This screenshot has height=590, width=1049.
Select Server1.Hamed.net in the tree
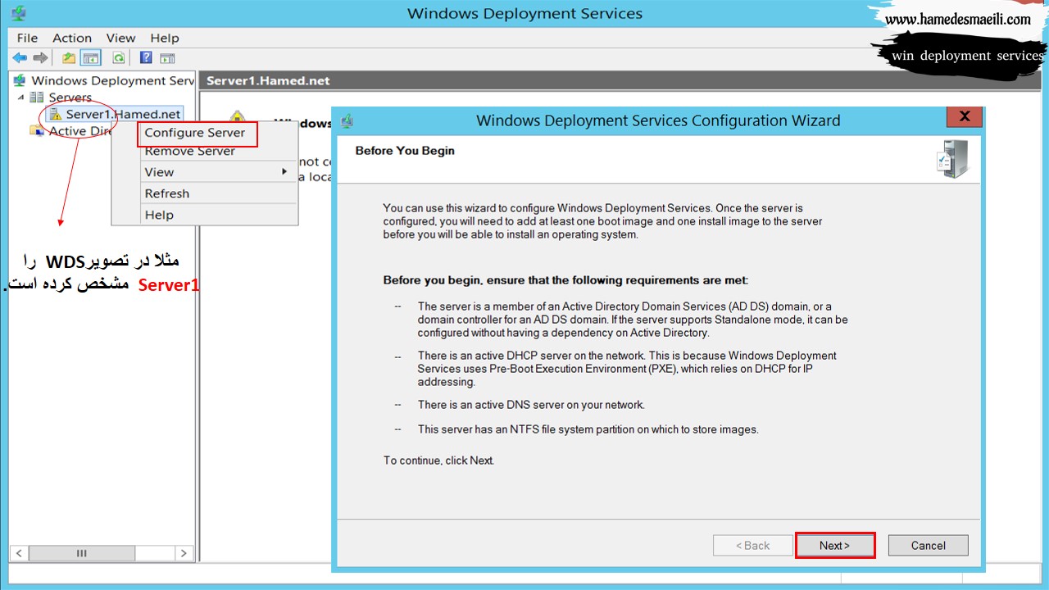point(123,115)
